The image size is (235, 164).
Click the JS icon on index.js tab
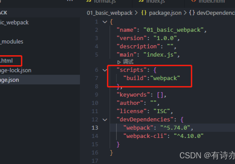click(x=141, y=1)
